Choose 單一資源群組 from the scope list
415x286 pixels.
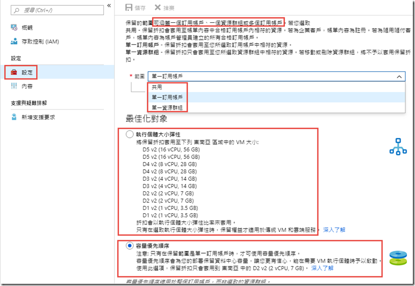(x=167, y=107)
